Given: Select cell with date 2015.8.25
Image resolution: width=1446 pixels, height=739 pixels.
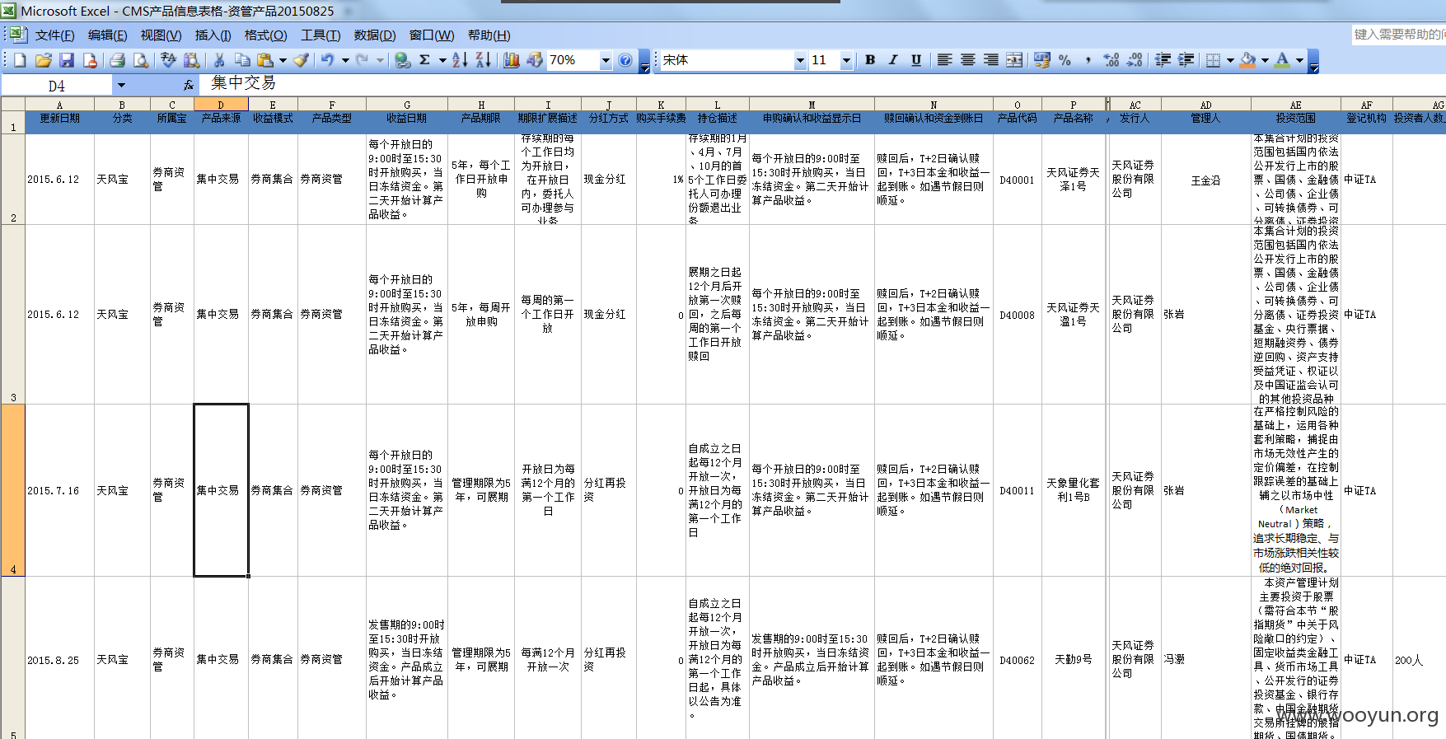Looking at the screenshot, I should [59, 660].
